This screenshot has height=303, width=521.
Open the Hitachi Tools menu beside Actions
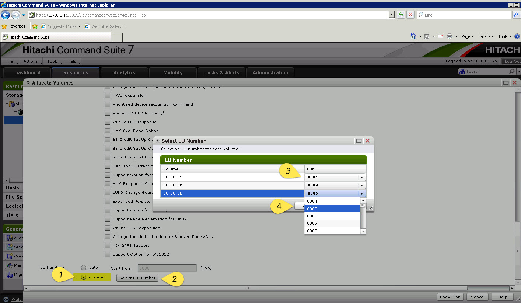point(52,61)
